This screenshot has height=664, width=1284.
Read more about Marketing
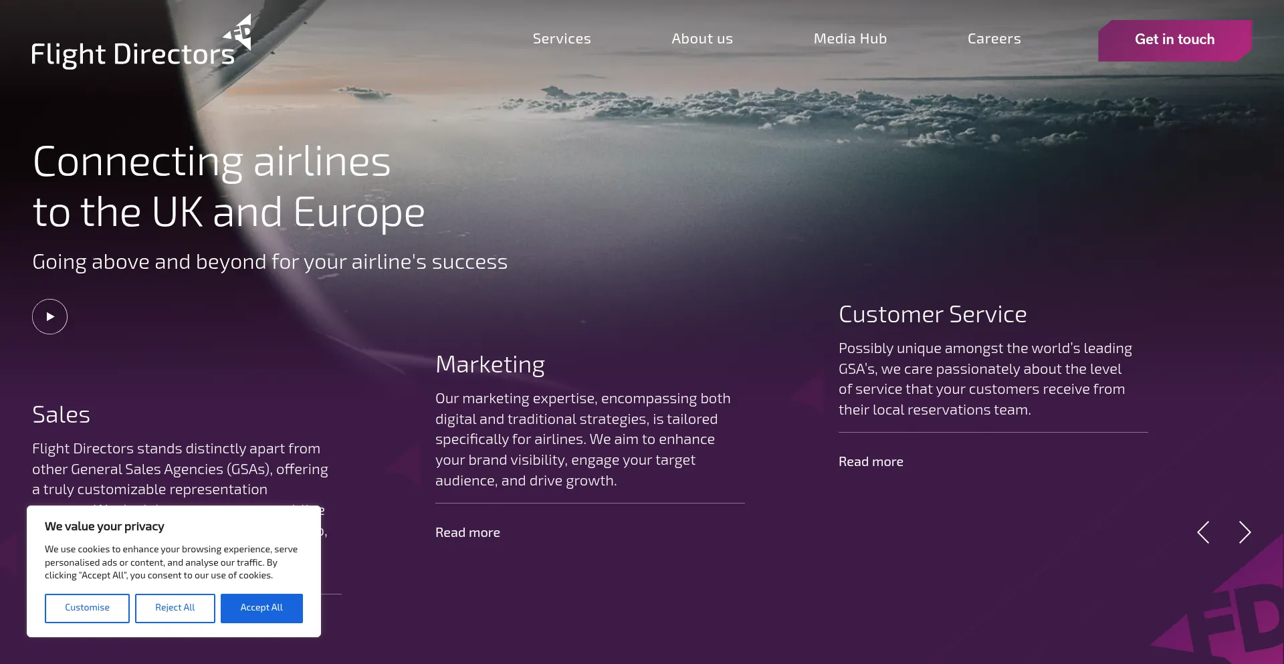467,532
